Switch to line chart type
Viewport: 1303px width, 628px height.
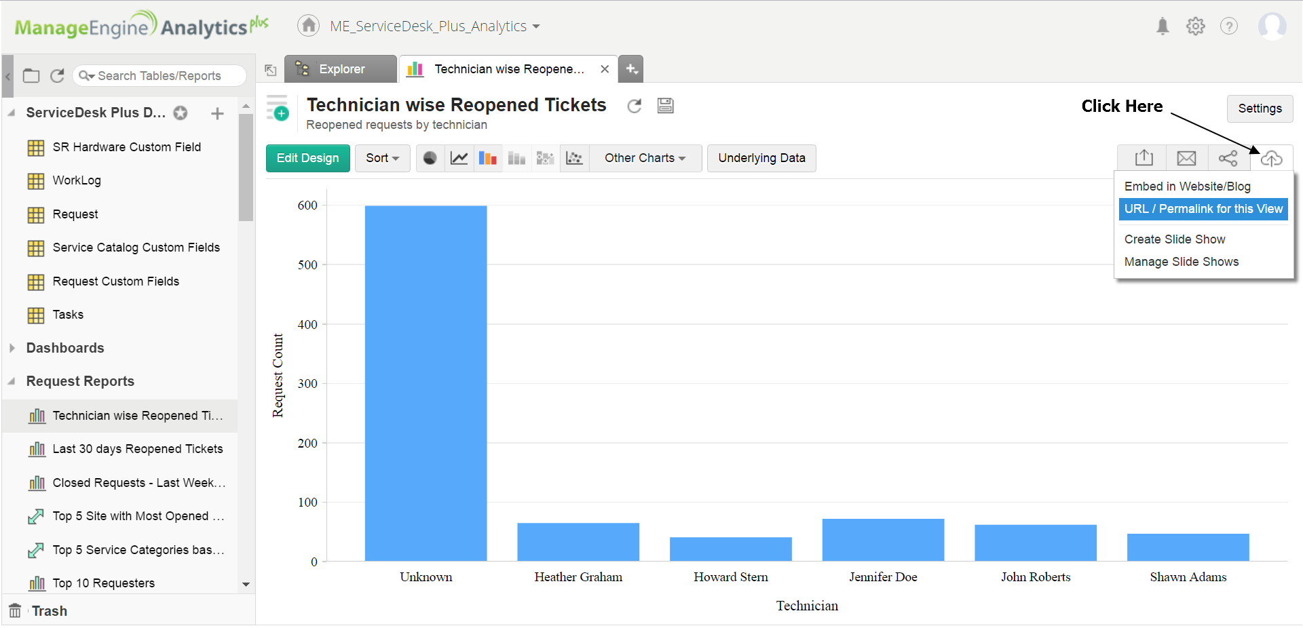tap(459, 158)
